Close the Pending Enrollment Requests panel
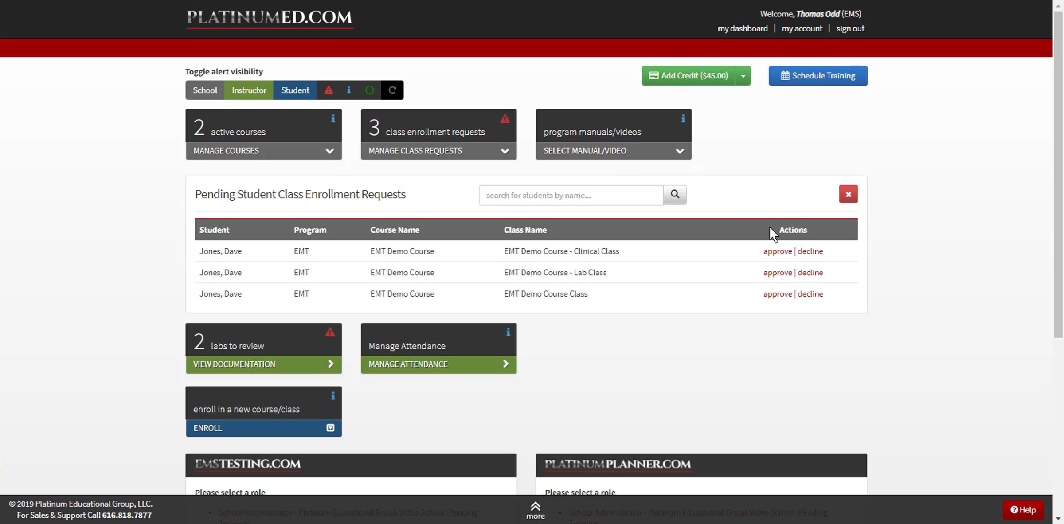This screenshot has height=524, width=1064. coord(848,194)
